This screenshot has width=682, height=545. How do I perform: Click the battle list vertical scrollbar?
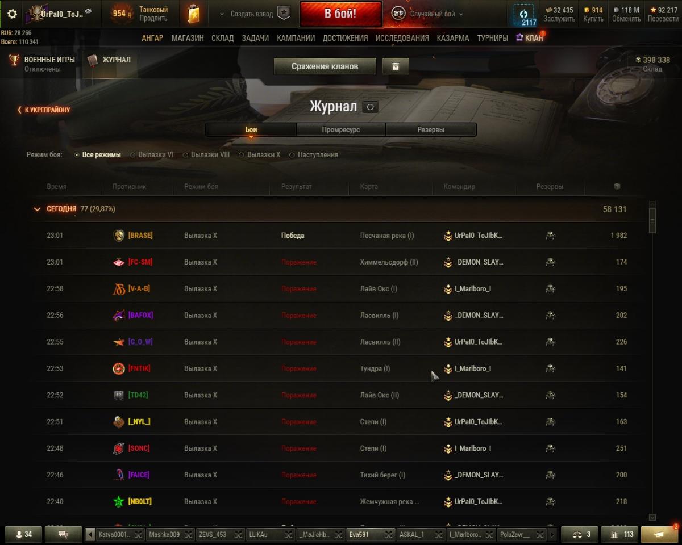(x=652, y=360)
